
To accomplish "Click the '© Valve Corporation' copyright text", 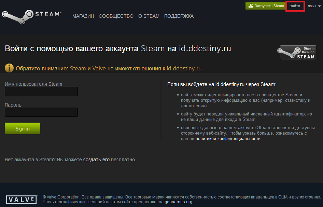I will (x=182, y=199).
